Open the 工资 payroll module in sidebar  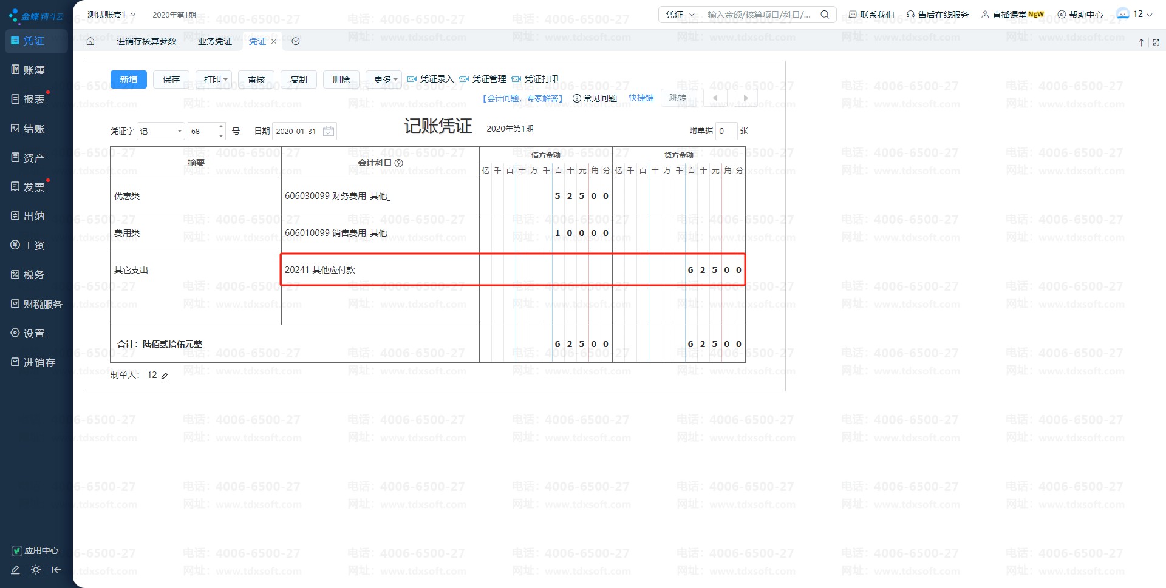(x=28, y=245)
